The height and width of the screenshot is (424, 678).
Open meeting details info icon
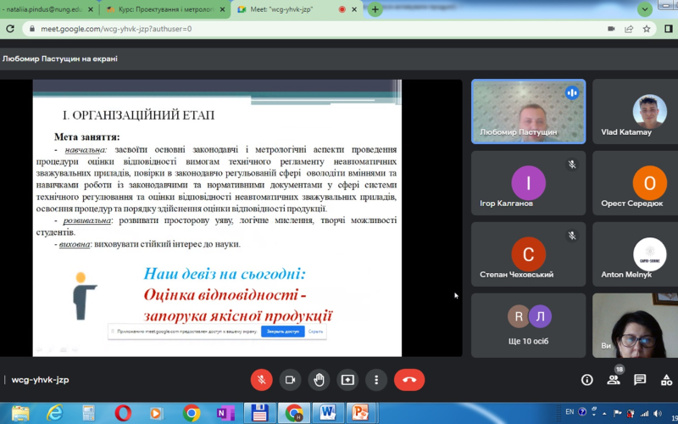586,380
